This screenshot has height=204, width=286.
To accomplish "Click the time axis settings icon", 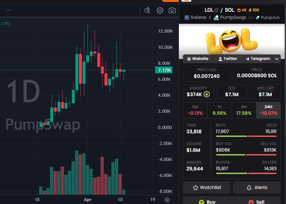I will [x=167, y=200].
